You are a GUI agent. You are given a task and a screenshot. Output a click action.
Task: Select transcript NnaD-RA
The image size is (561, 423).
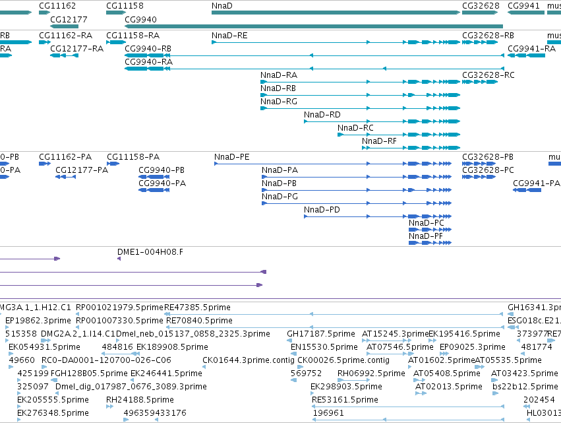click(x=361, y=82)
